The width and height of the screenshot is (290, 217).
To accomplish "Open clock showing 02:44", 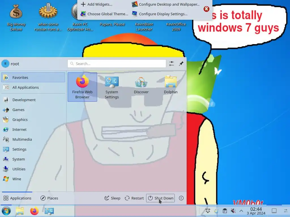I will click(256, 211).
